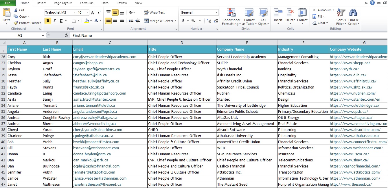Activate the Format Painter brush

pyautogui.click(x=27, y=23)
